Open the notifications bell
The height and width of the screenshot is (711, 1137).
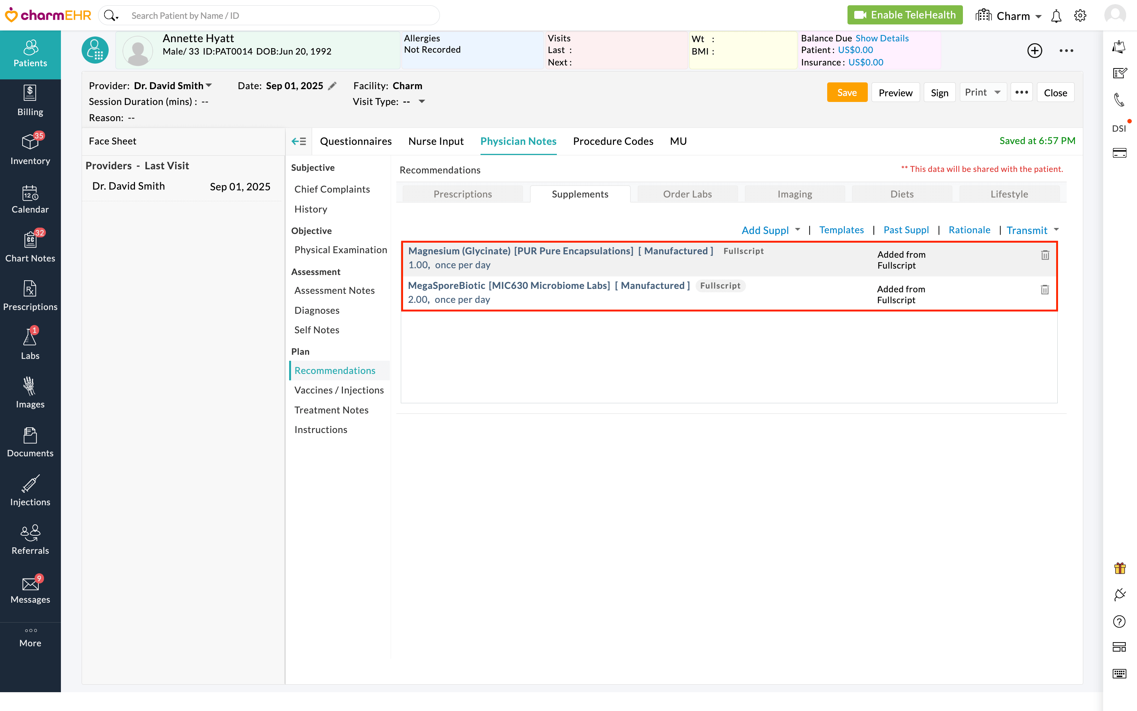[1056, 16]
